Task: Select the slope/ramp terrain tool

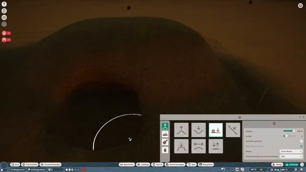Action: coord(233,130)
